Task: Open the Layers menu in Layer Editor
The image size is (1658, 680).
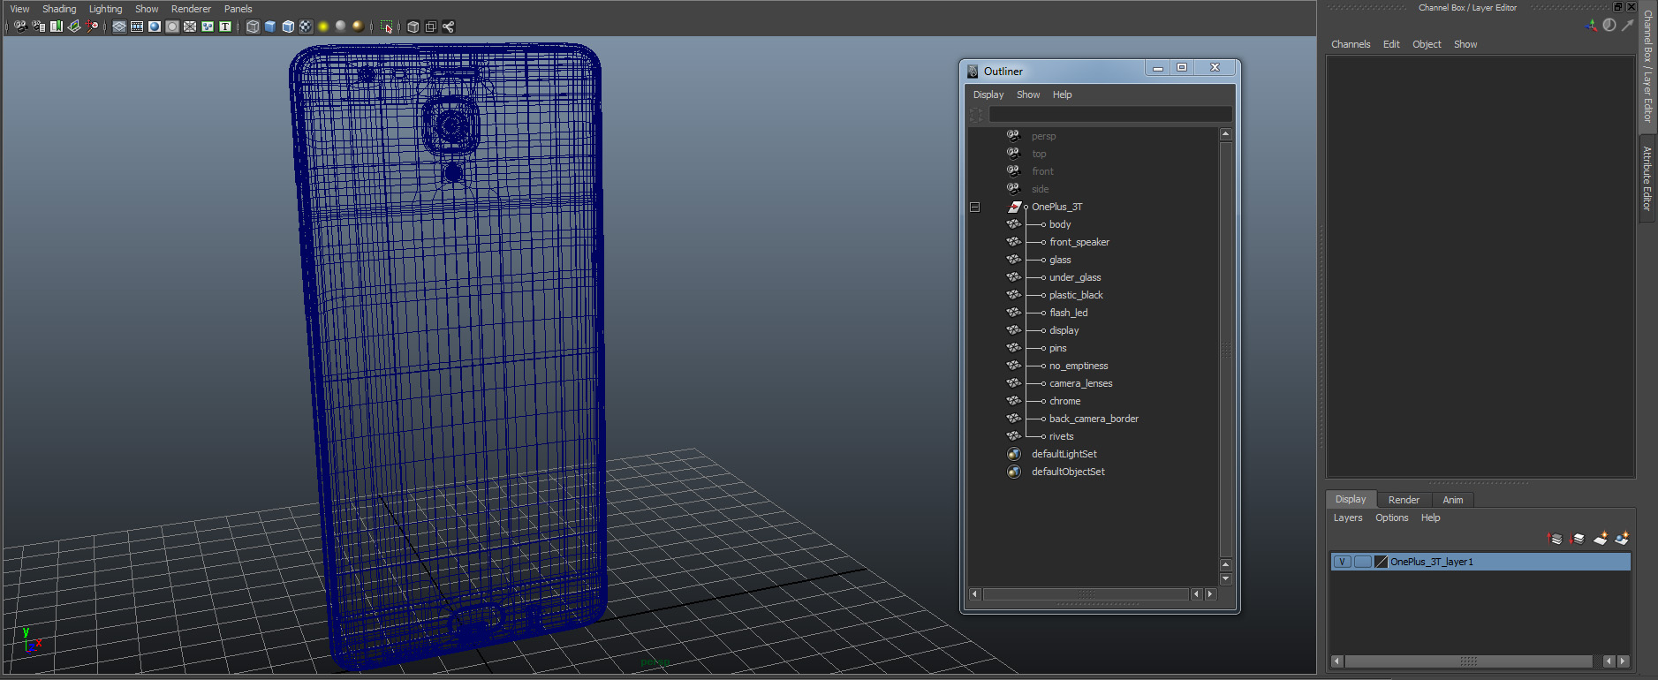Action: click(x=1348, y=518)
